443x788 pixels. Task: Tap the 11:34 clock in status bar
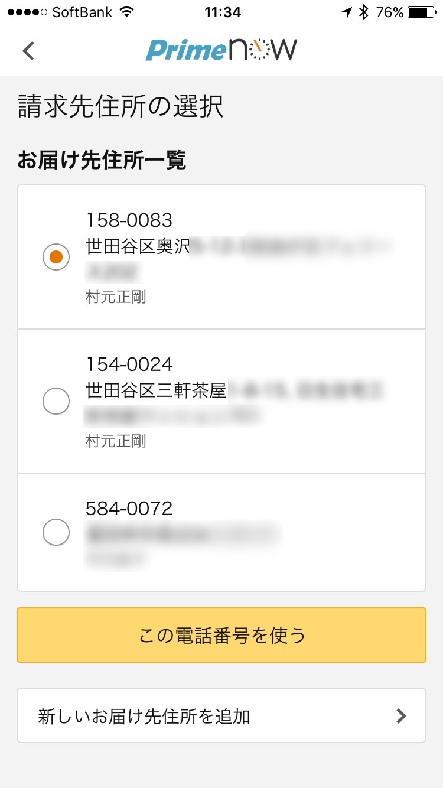pos(222,12)
